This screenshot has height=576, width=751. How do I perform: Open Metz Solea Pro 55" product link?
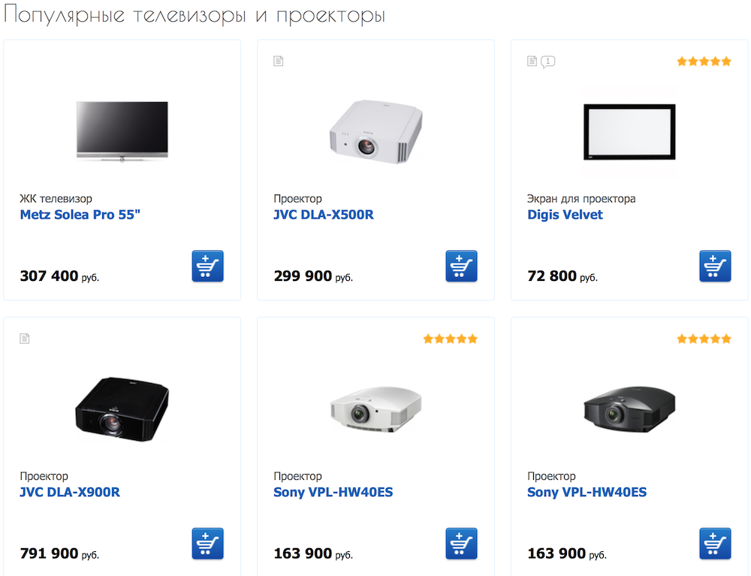click(x=80, y=215)
